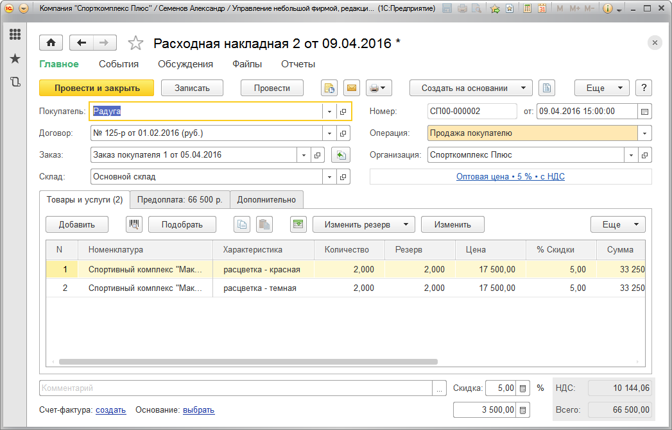Screen dimensions: 672x430
Task: Click the envelope send-by-email icon
Action: click(351, 88)
